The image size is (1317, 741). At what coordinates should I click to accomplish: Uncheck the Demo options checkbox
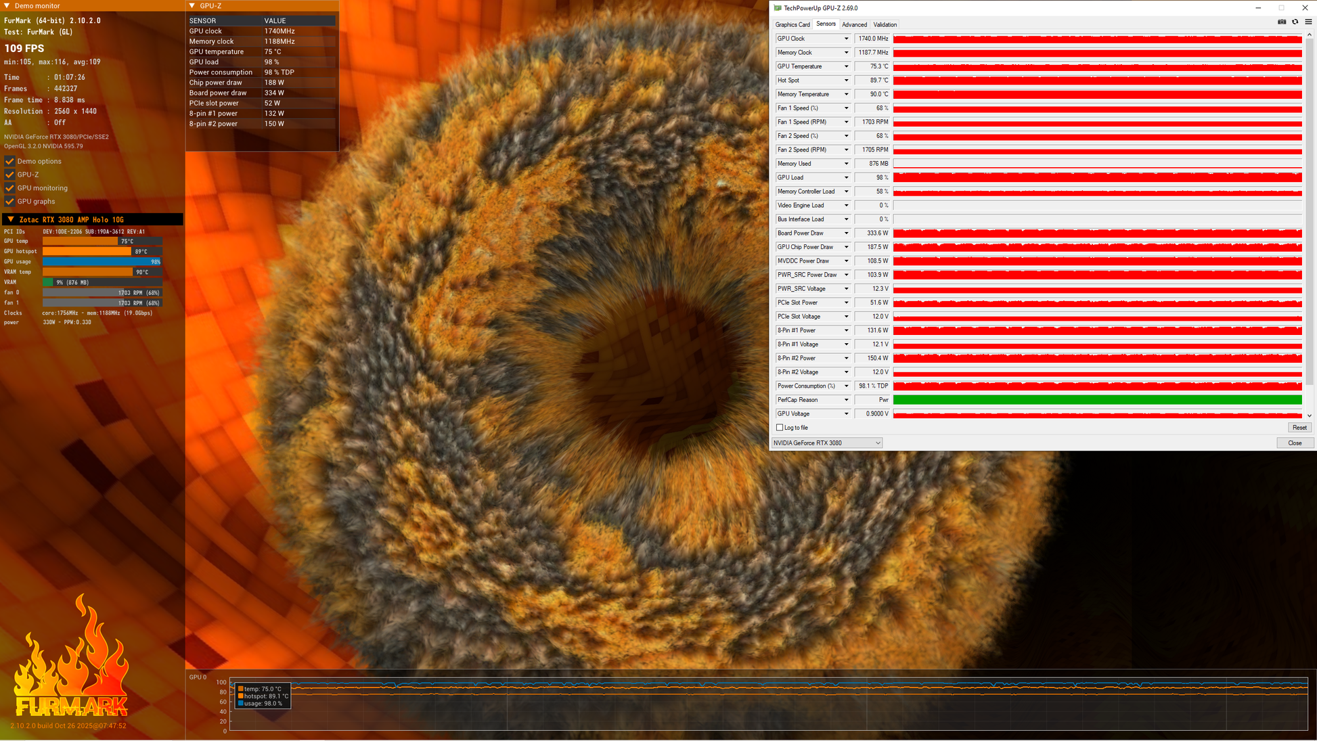pos(9,161)
